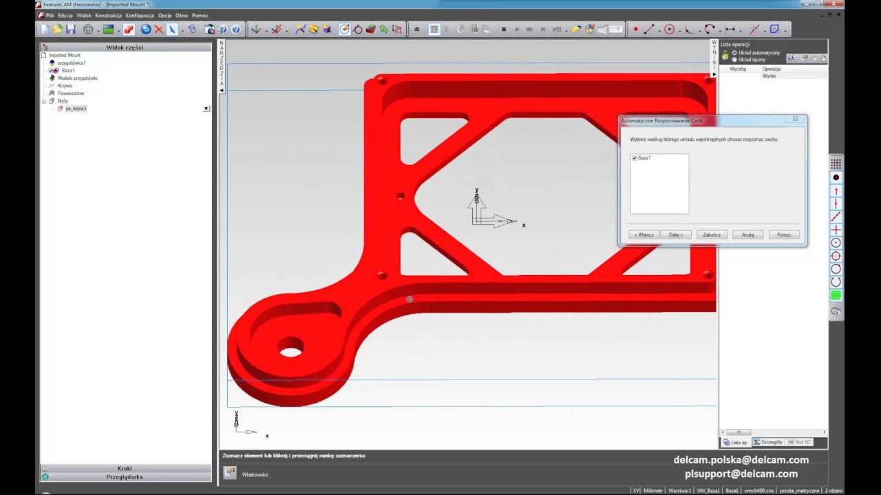Viewport: 881px width, 495px height.
Task: Select the Układ automatyczny radio button
Action: click(x=734, y=53)
